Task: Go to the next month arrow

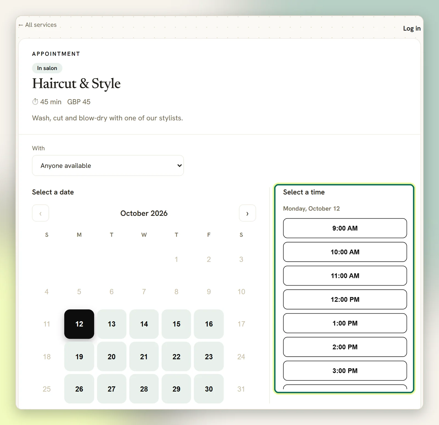Action: pyautogui.click(x=247, y=213)
